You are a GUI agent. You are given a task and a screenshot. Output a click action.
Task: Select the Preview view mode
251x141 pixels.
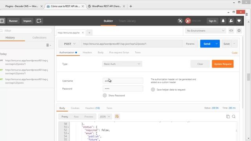pyautogui.click(x=89, y=117)
